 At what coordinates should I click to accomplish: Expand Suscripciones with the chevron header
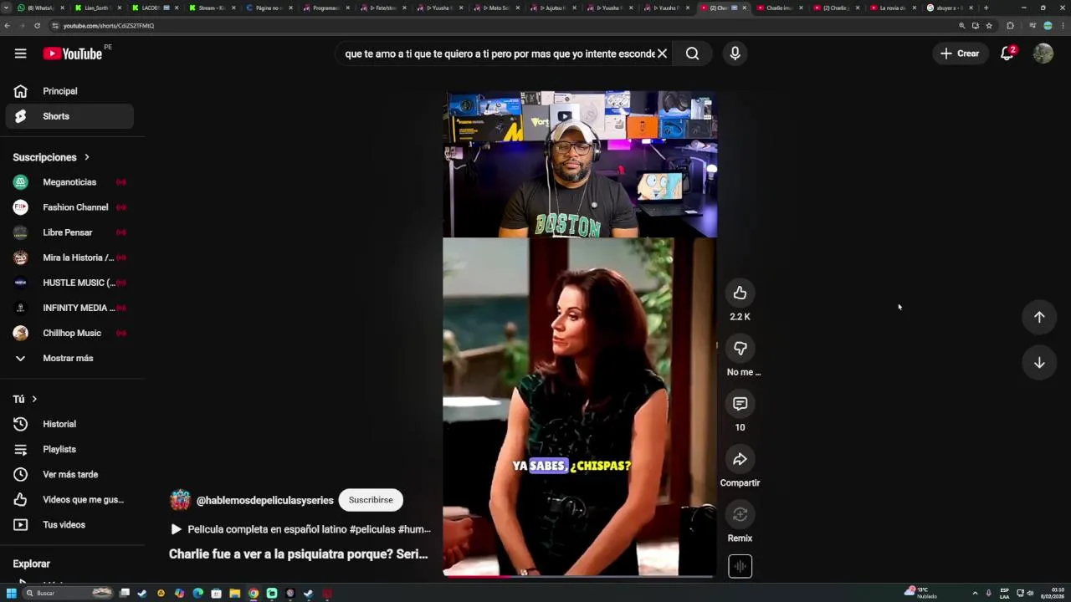[51, 157]
